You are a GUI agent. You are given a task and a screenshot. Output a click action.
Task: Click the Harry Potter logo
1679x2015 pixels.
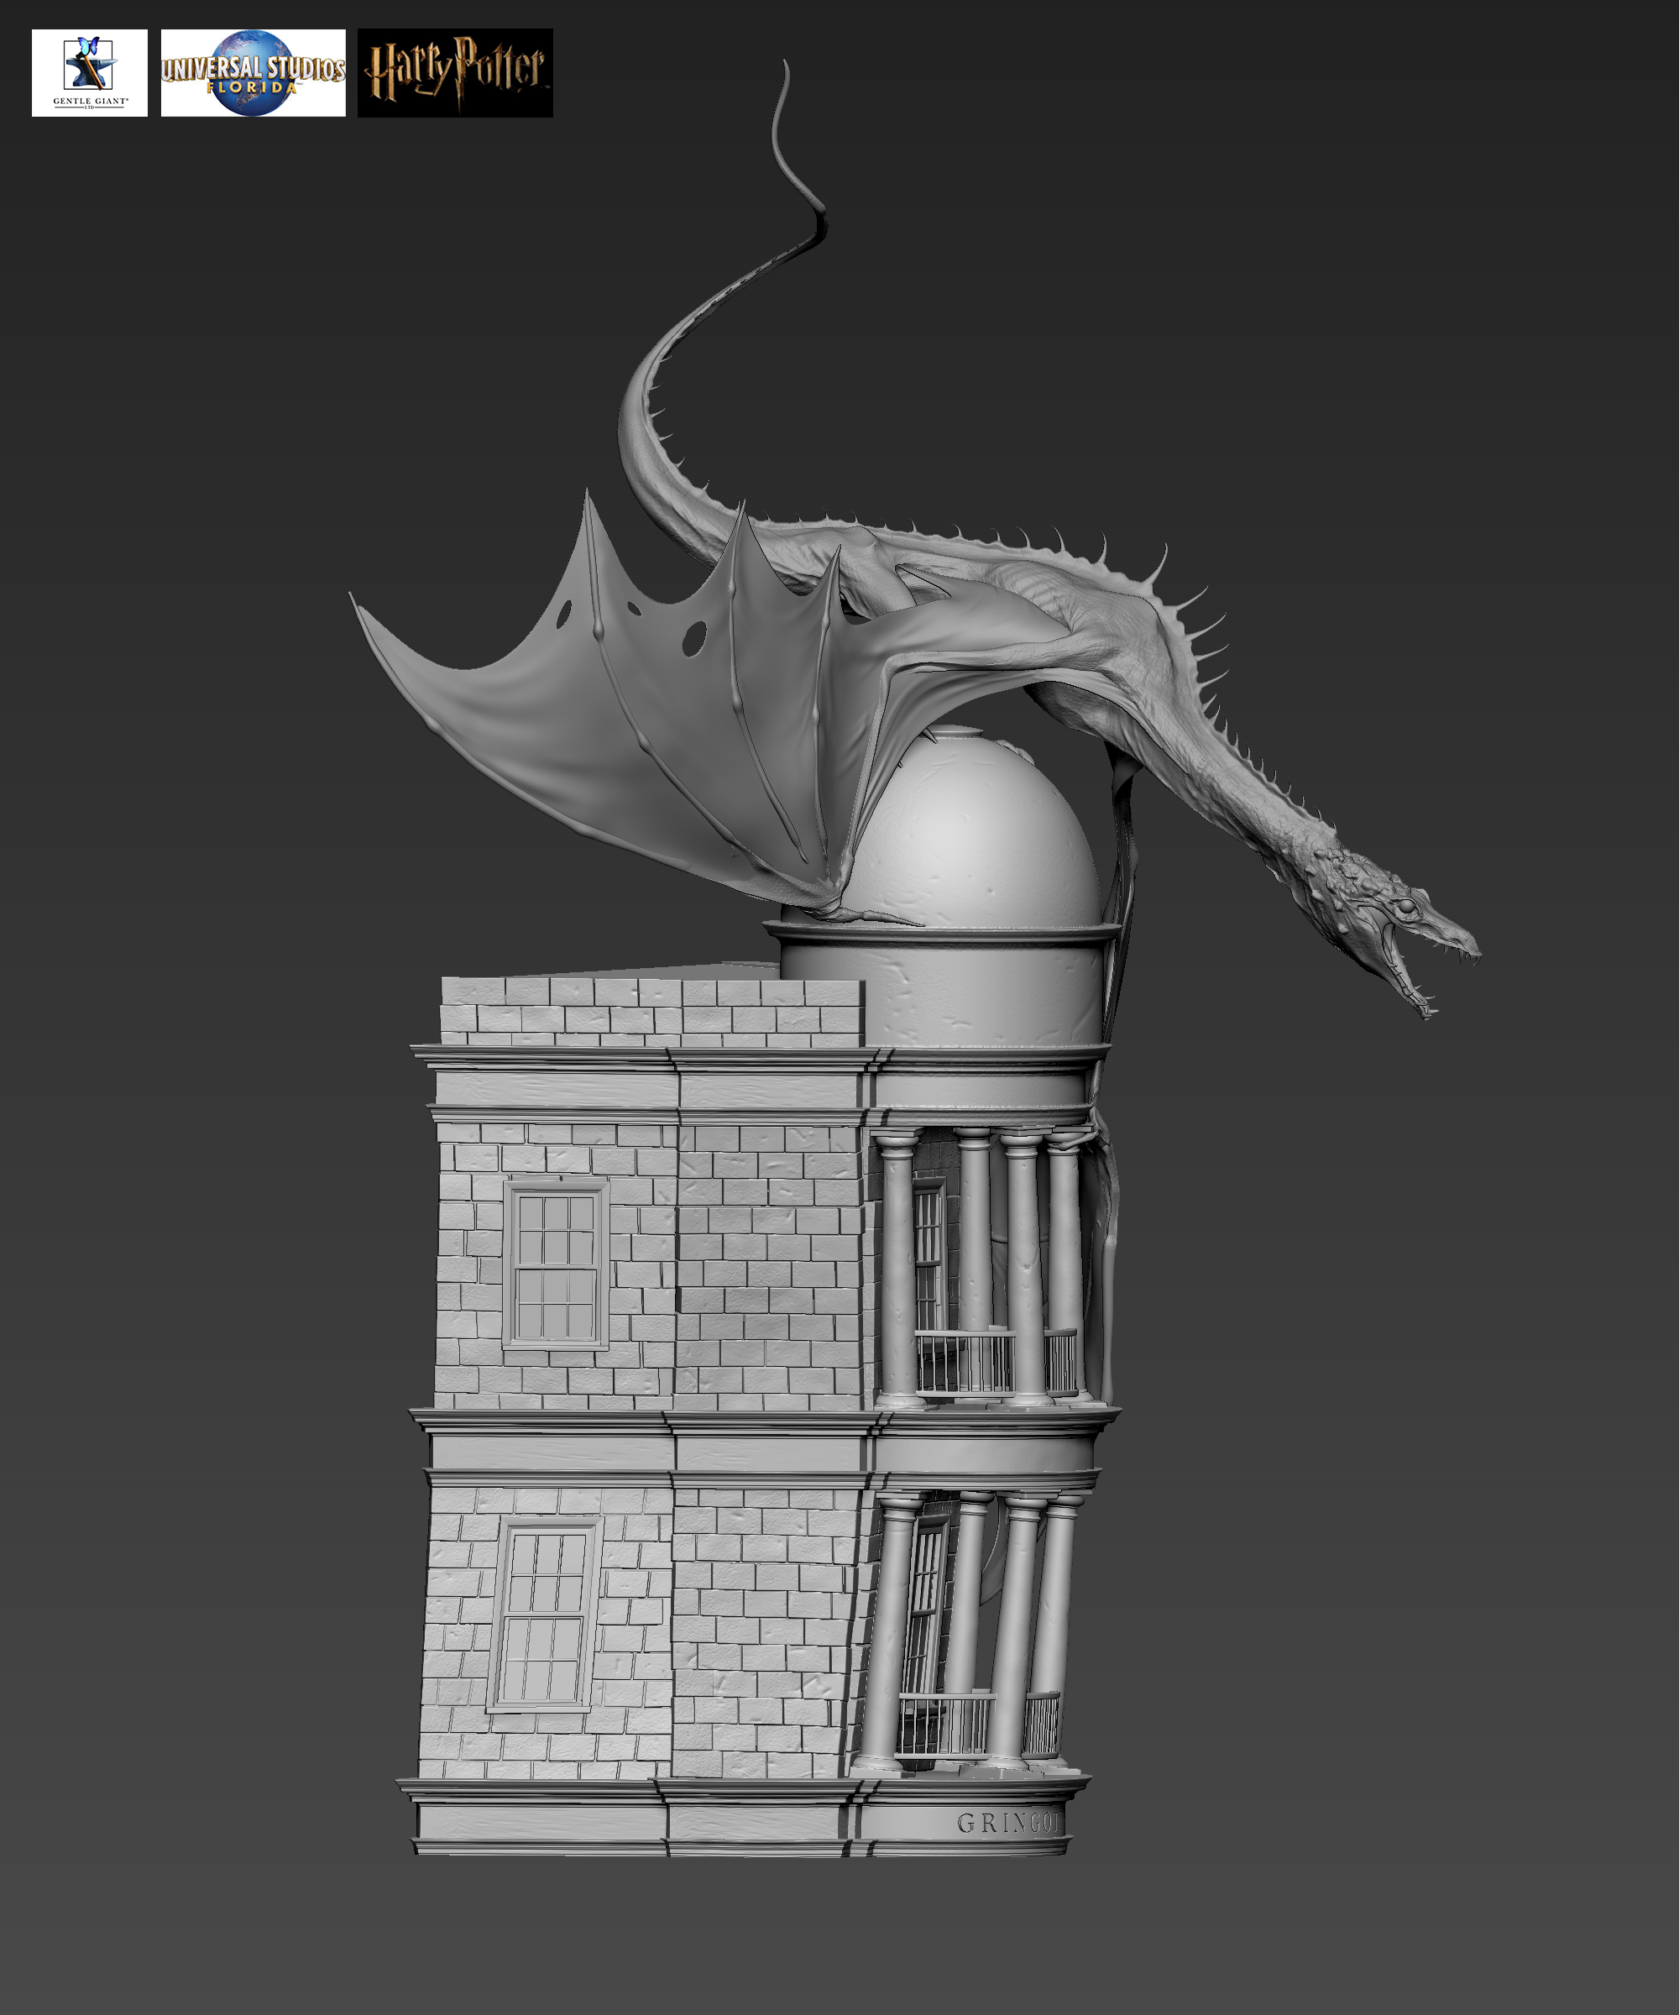[455, 73]
